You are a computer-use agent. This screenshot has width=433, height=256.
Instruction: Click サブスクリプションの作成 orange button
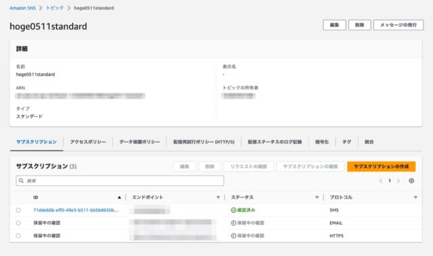click(x=381, y=166)
